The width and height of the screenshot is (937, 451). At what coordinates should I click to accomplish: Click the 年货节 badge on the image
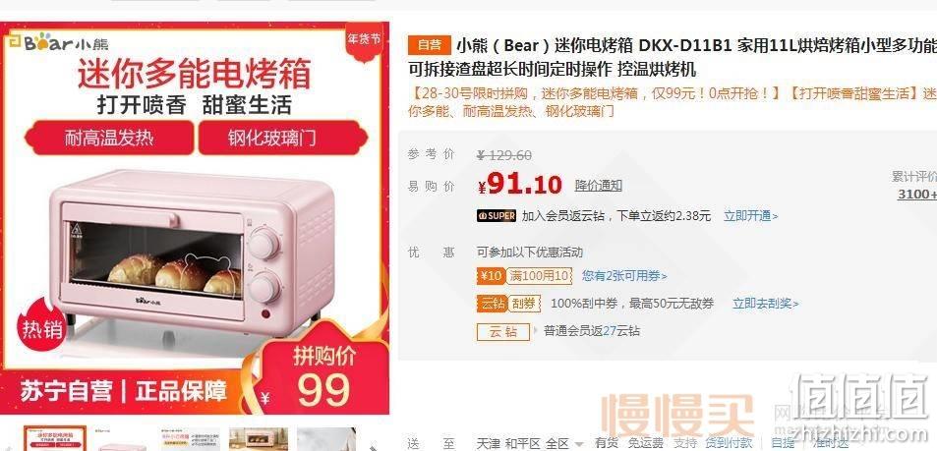pyautogui.click(x=364, y=40)
